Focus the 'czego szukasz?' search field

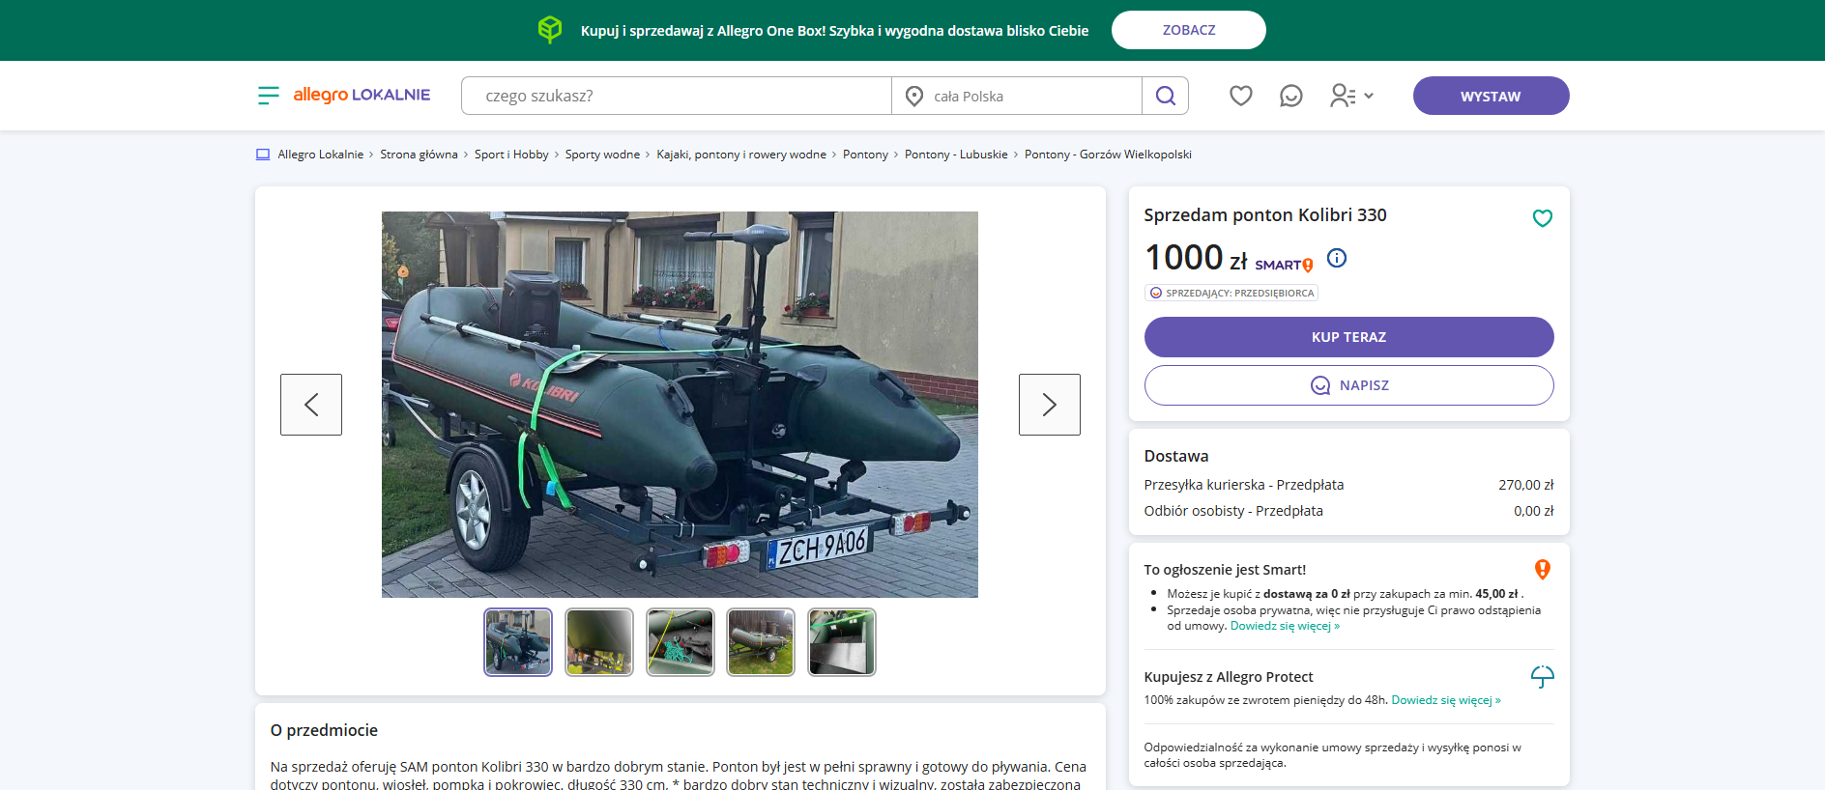click(x=677, y=96)
